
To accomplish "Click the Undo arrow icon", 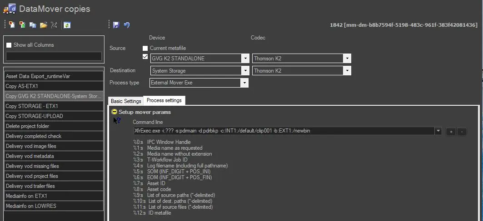I will tap(127, 25).
